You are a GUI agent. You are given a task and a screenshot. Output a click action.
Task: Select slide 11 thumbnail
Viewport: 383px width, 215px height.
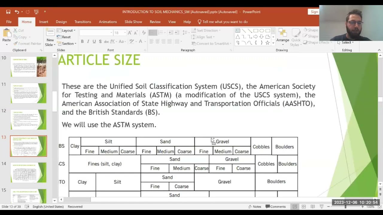pos(28,93)
